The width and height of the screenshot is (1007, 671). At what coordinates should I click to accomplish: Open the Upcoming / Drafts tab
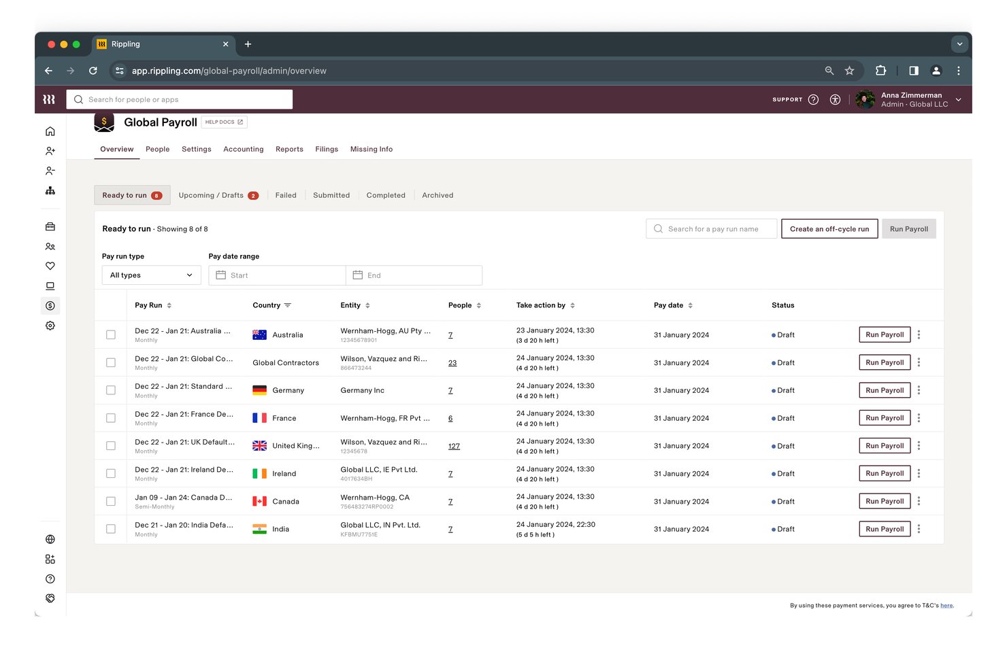click(x=218, y=195)
